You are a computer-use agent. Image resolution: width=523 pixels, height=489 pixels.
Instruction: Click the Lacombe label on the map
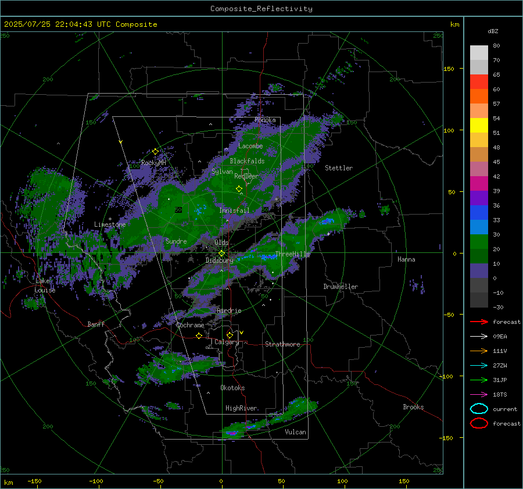(x=250, y=146)
